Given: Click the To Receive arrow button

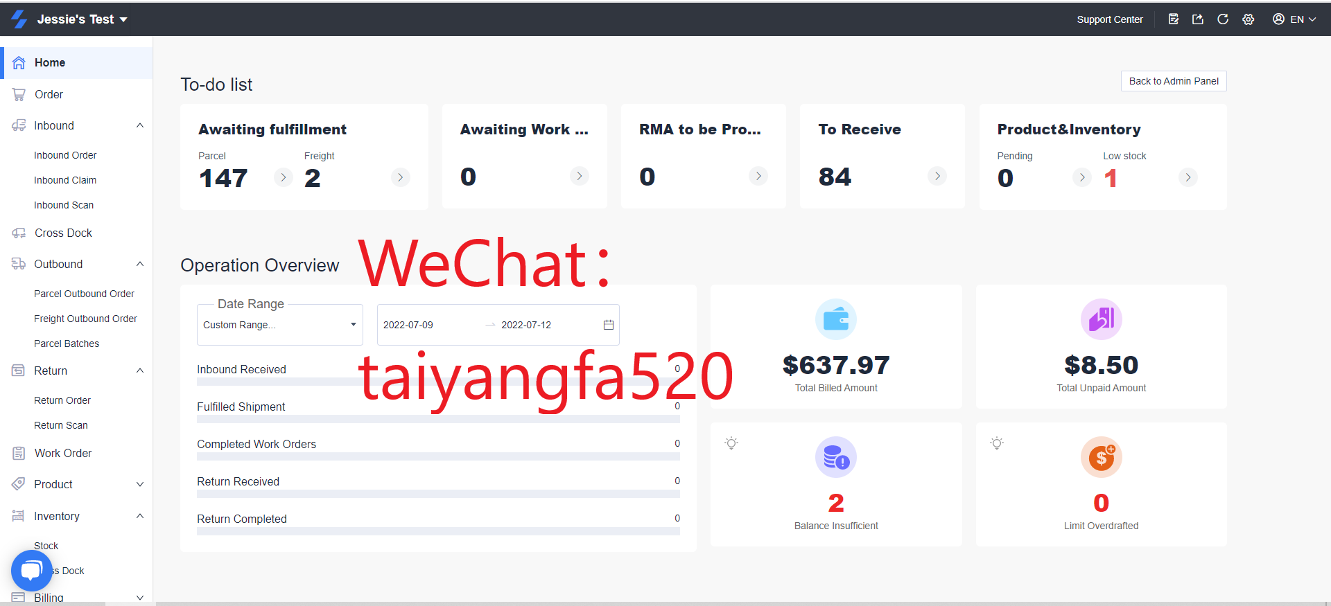Looking at the screenshot, I should pos(937,176).
